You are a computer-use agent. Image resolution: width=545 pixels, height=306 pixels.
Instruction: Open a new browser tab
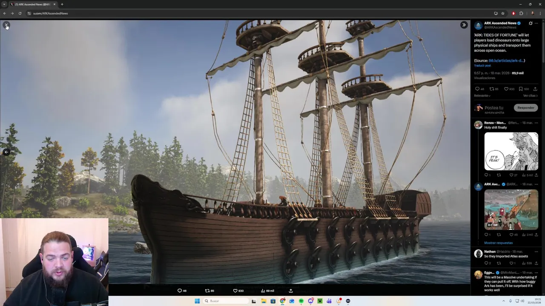(62, 4)
